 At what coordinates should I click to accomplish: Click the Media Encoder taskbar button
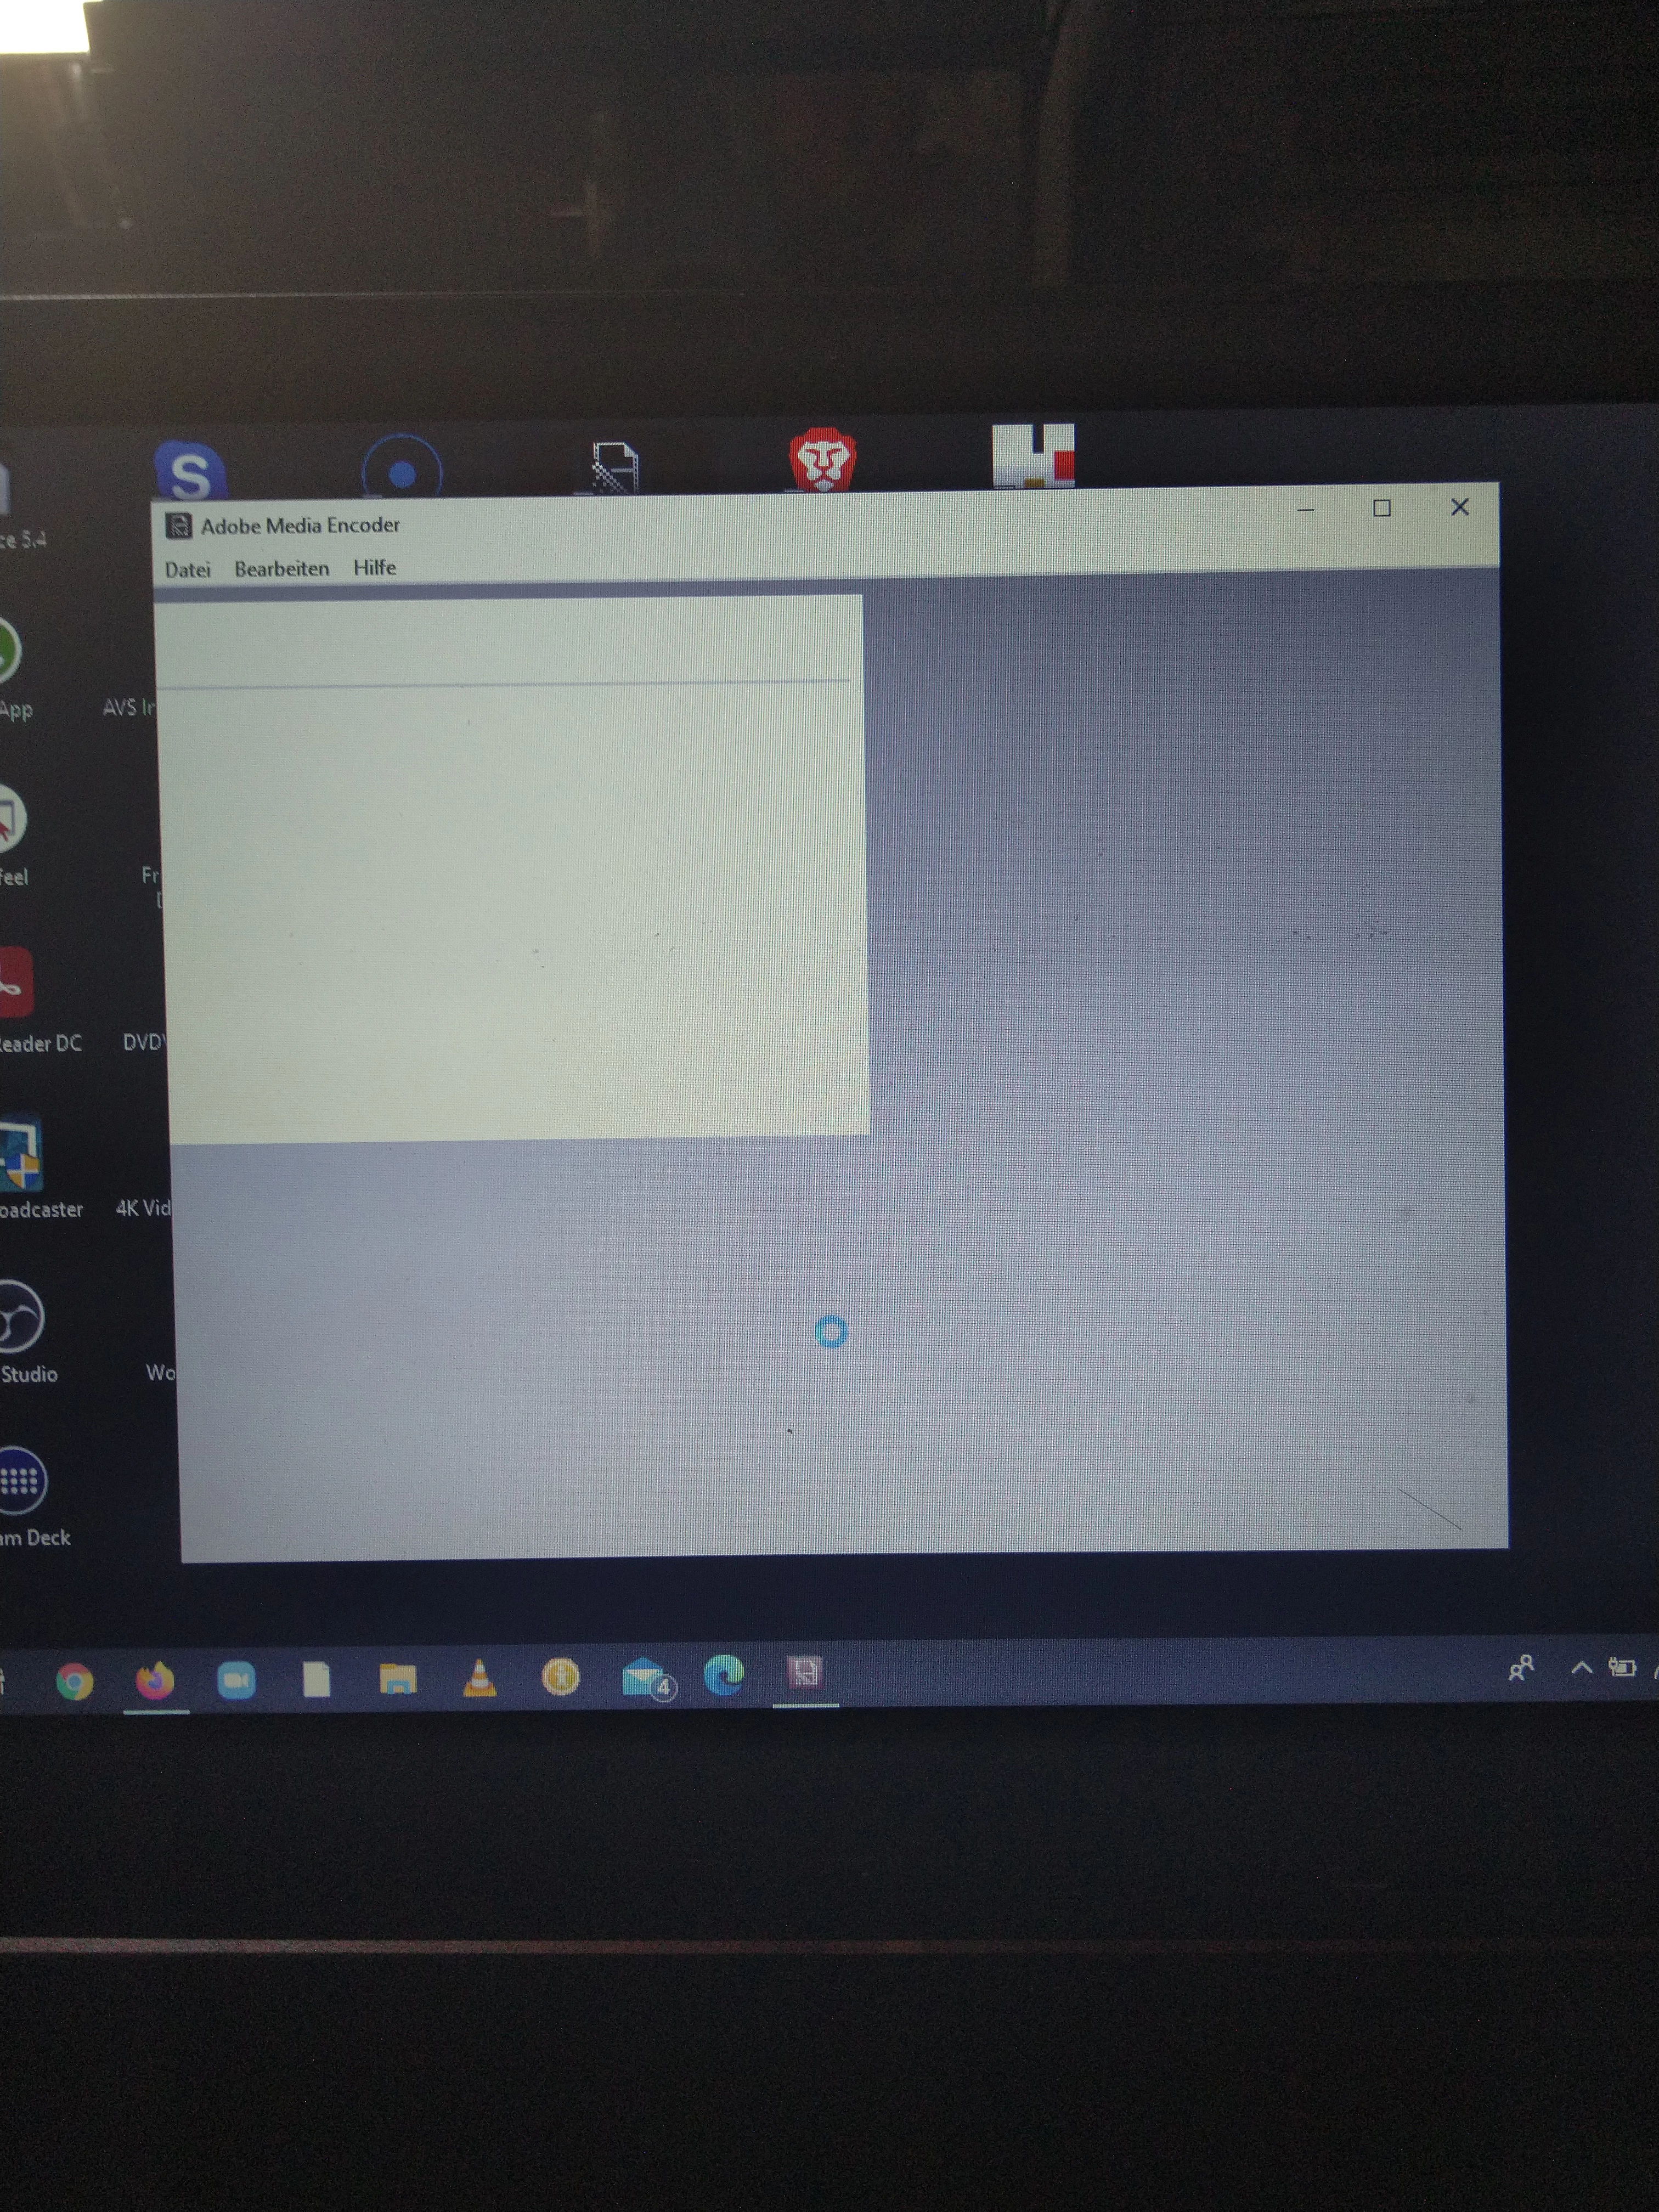point(805,1673)
